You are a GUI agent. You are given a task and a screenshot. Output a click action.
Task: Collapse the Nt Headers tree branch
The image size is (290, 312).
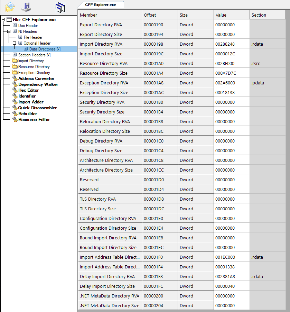pos(9,31)
